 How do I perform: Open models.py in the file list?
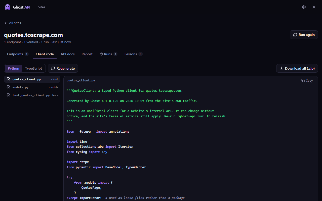pyautogui.click(x=32, y=87)
